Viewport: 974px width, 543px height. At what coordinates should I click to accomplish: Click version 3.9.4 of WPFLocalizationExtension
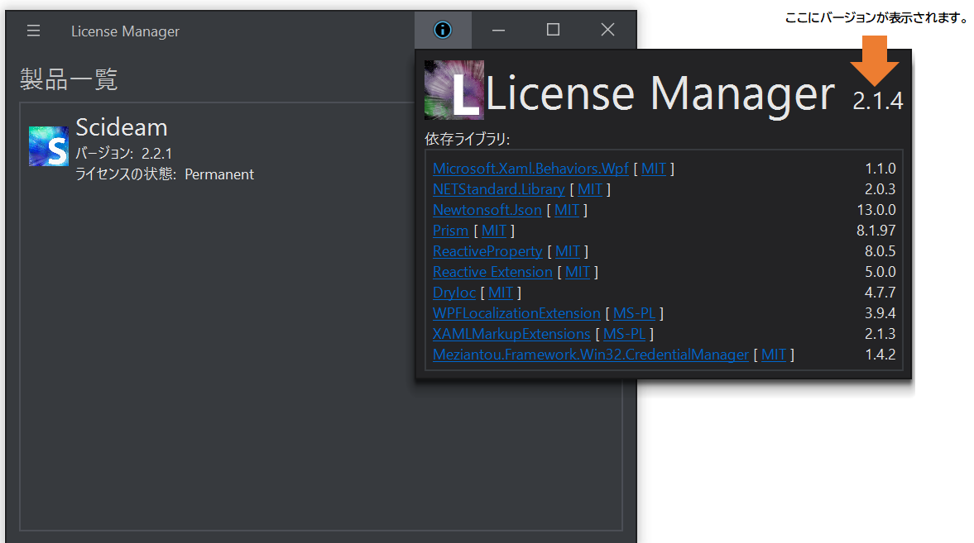880,313
